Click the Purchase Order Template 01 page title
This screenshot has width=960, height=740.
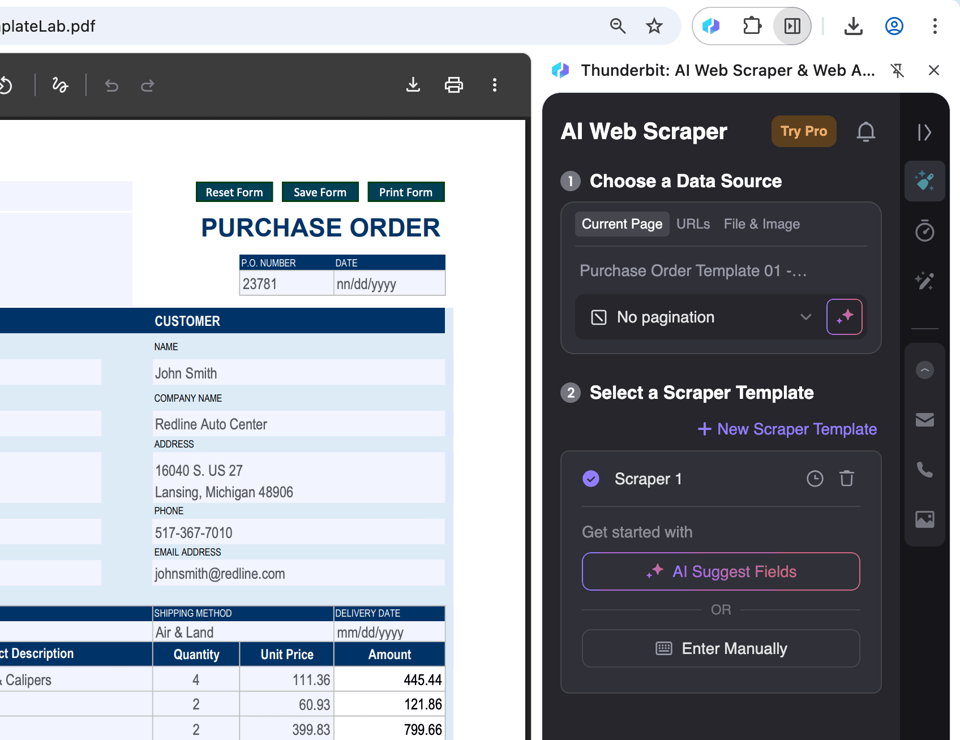point(693,270)
